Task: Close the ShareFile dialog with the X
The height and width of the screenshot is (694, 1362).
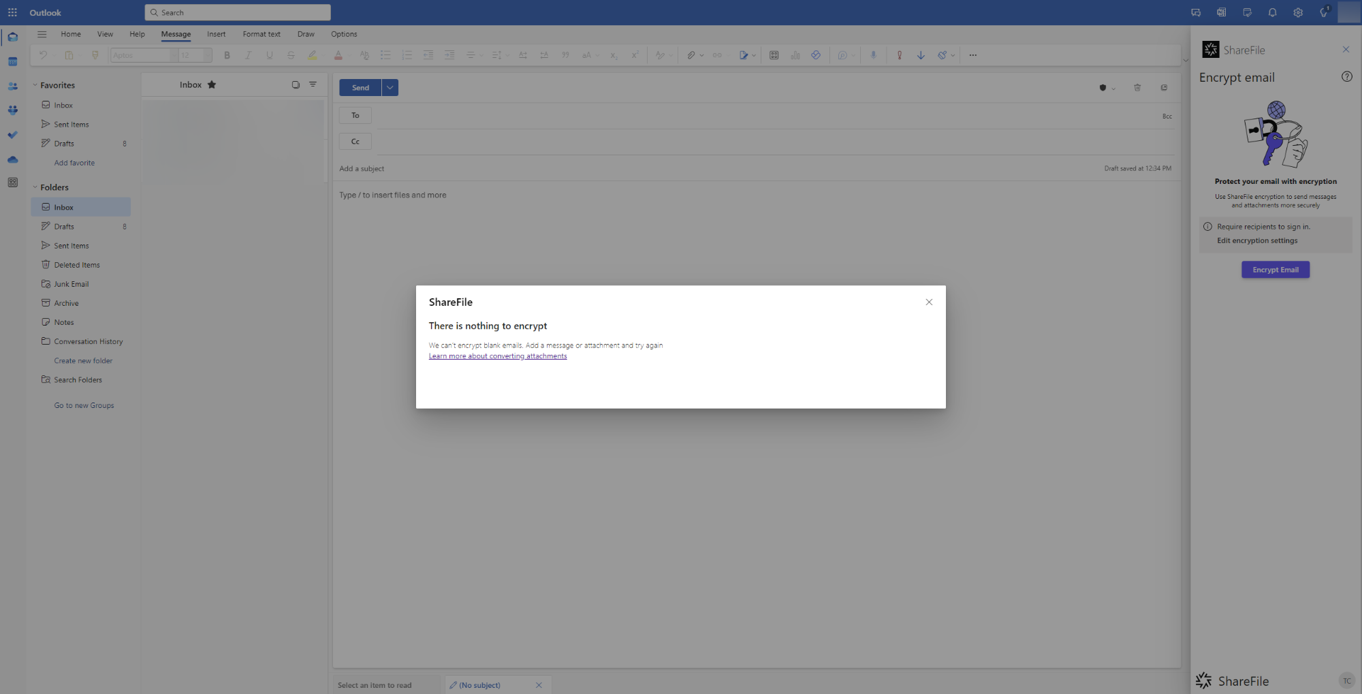Action: (929, 302)
